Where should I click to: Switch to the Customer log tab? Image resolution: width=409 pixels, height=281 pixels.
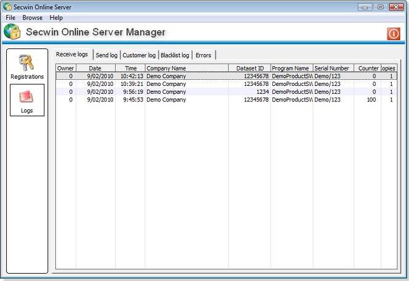click(x=139, y=55)
